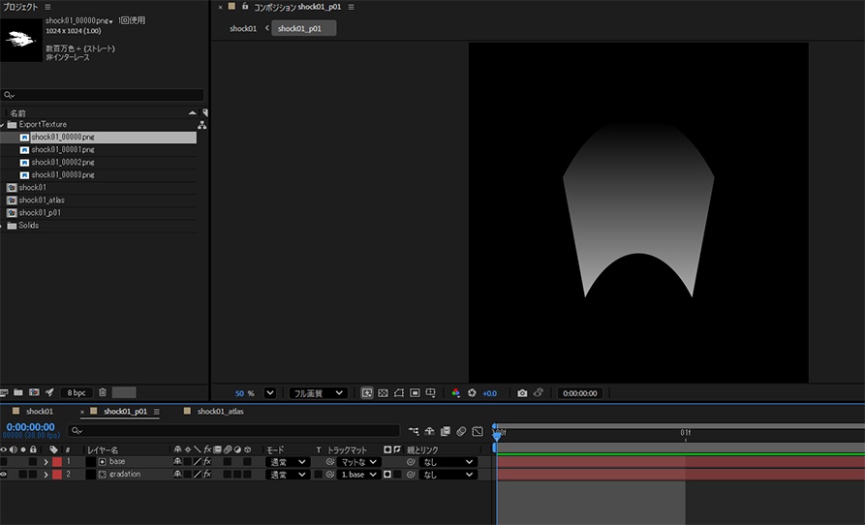Toggle shy layers hide in timeline
The height and width of the screenshot is (525, 865).
pyautogui.click(x=429, y=431)
